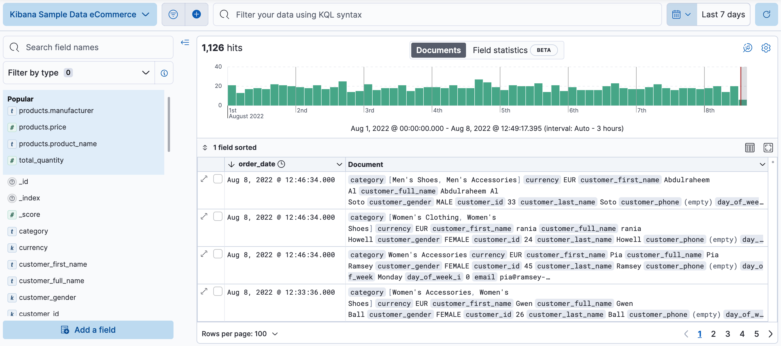Enter fullscreen mode for the documents table
Screen dimensions: 781x346
click(x=768, y=148)
